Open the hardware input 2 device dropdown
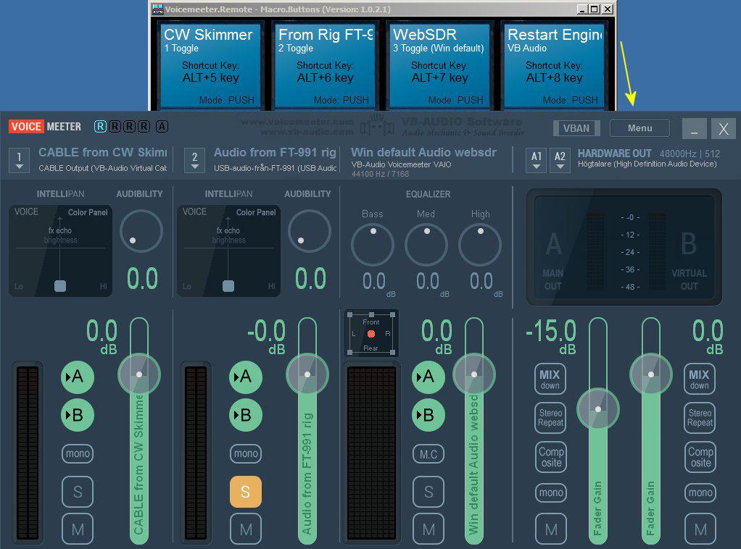The image size is (741, 549). click(x=194, y=160)
